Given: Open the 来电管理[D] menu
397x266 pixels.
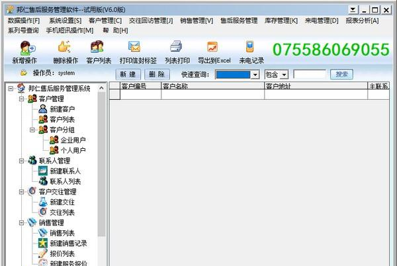Looking at the screenshot, I should click(x=322, y=21).
